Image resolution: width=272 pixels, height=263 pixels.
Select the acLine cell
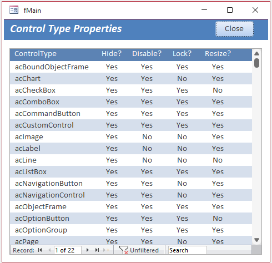coord(26,160)
